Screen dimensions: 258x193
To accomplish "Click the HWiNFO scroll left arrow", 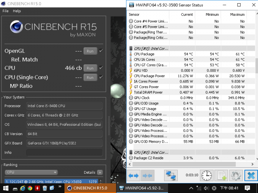I will tap(130, 164).
